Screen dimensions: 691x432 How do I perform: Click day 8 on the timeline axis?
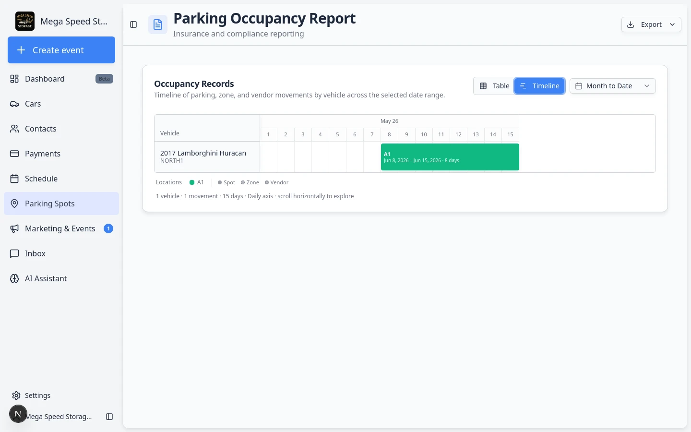coord(389,134)
